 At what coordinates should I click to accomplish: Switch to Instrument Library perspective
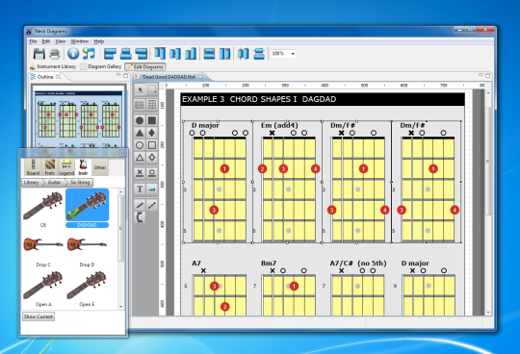coord(53,66)
